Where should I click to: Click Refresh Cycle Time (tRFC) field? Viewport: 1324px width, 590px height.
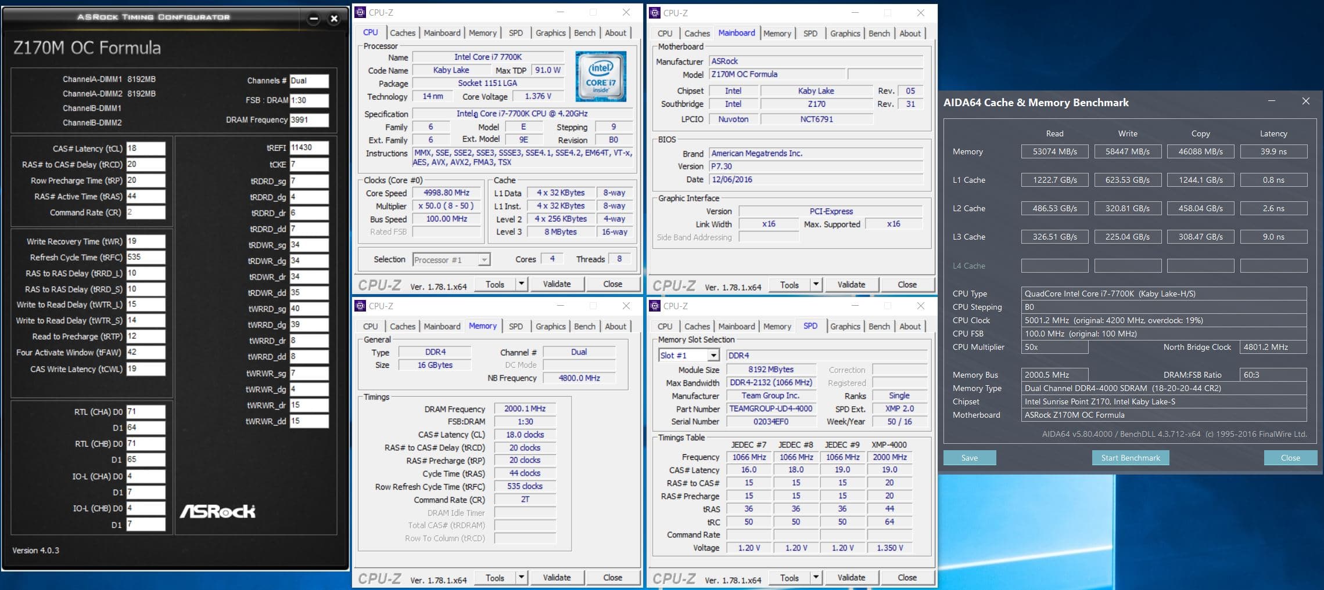(x=146, y=257)
